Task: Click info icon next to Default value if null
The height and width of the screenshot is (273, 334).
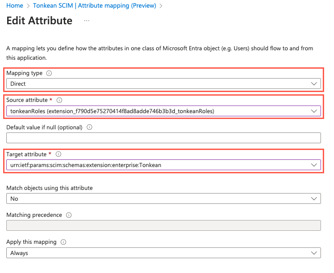Action: pos(89,127)
